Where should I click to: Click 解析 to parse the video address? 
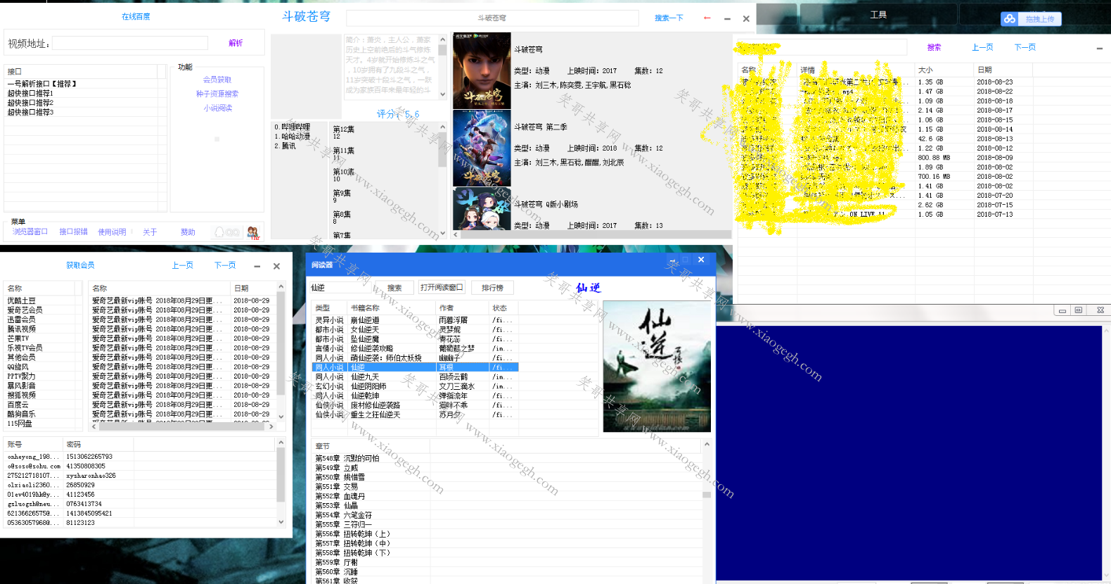point(236,43)
